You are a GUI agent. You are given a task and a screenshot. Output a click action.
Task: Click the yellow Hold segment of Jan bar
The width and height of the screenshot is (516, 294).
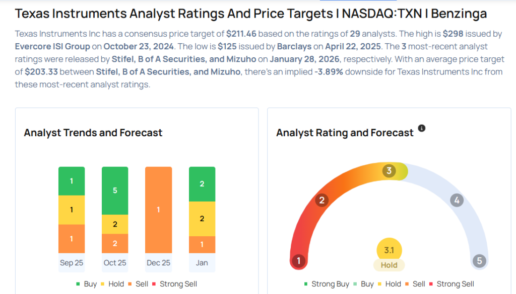pos(202,219)
